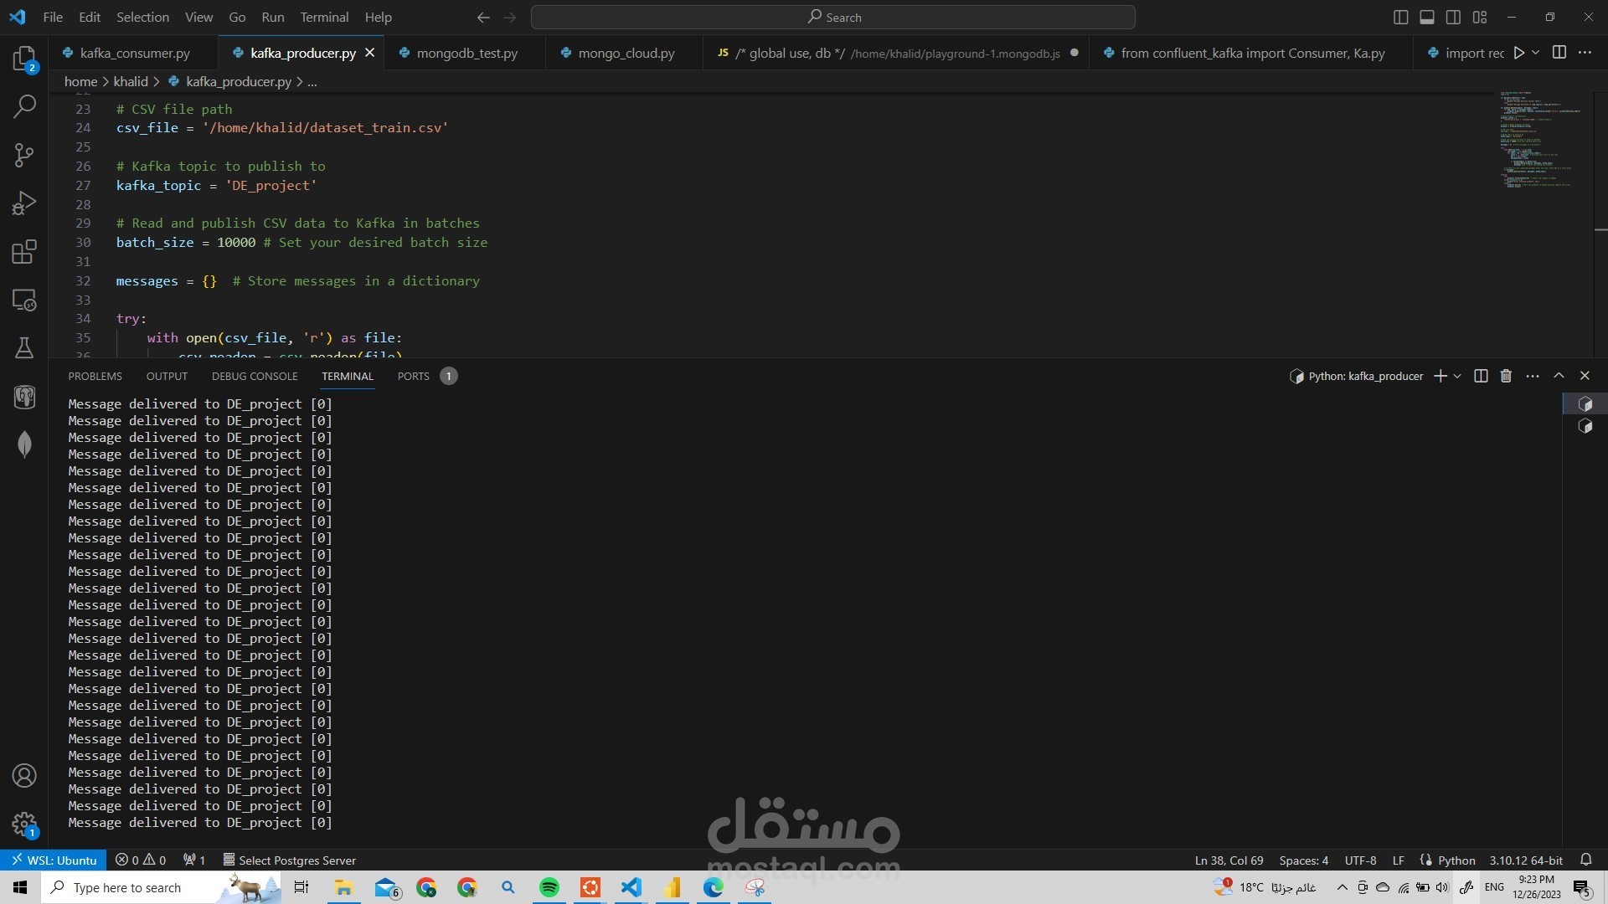Open the Explorer view in activity bar
This screenshot has height=904, width=1608.
tap(24, 59)
